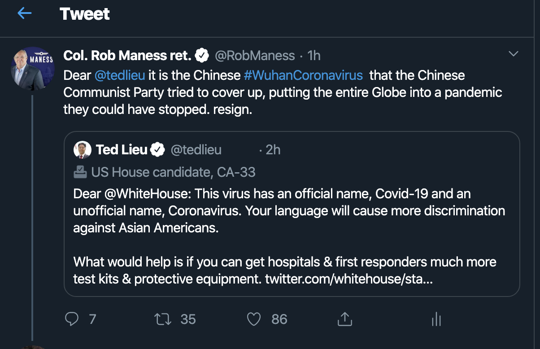Expand the tweet options chevron menu

(513, 54)
